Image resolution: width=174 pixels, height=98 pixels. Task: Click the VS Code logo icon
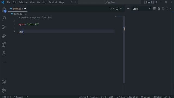pyautogui.click(x=3, y=2)
